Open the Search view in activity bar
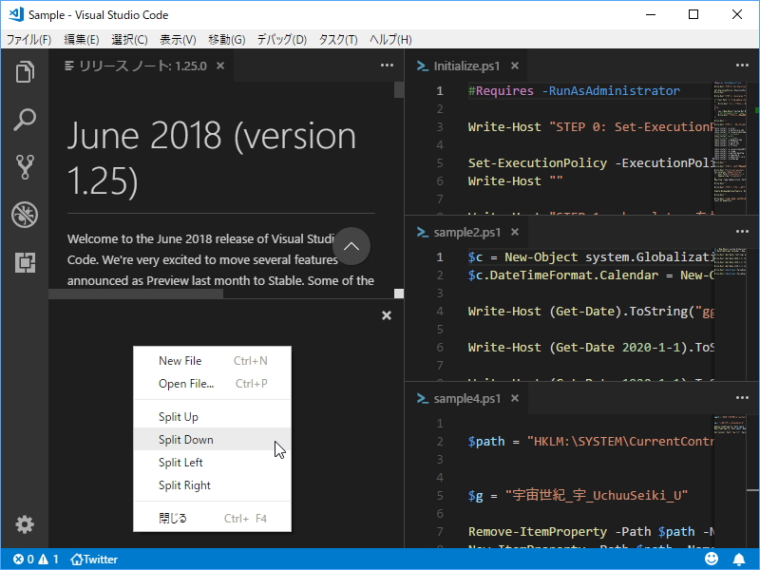This screenshot has height=570, width=760. [25, 120]
